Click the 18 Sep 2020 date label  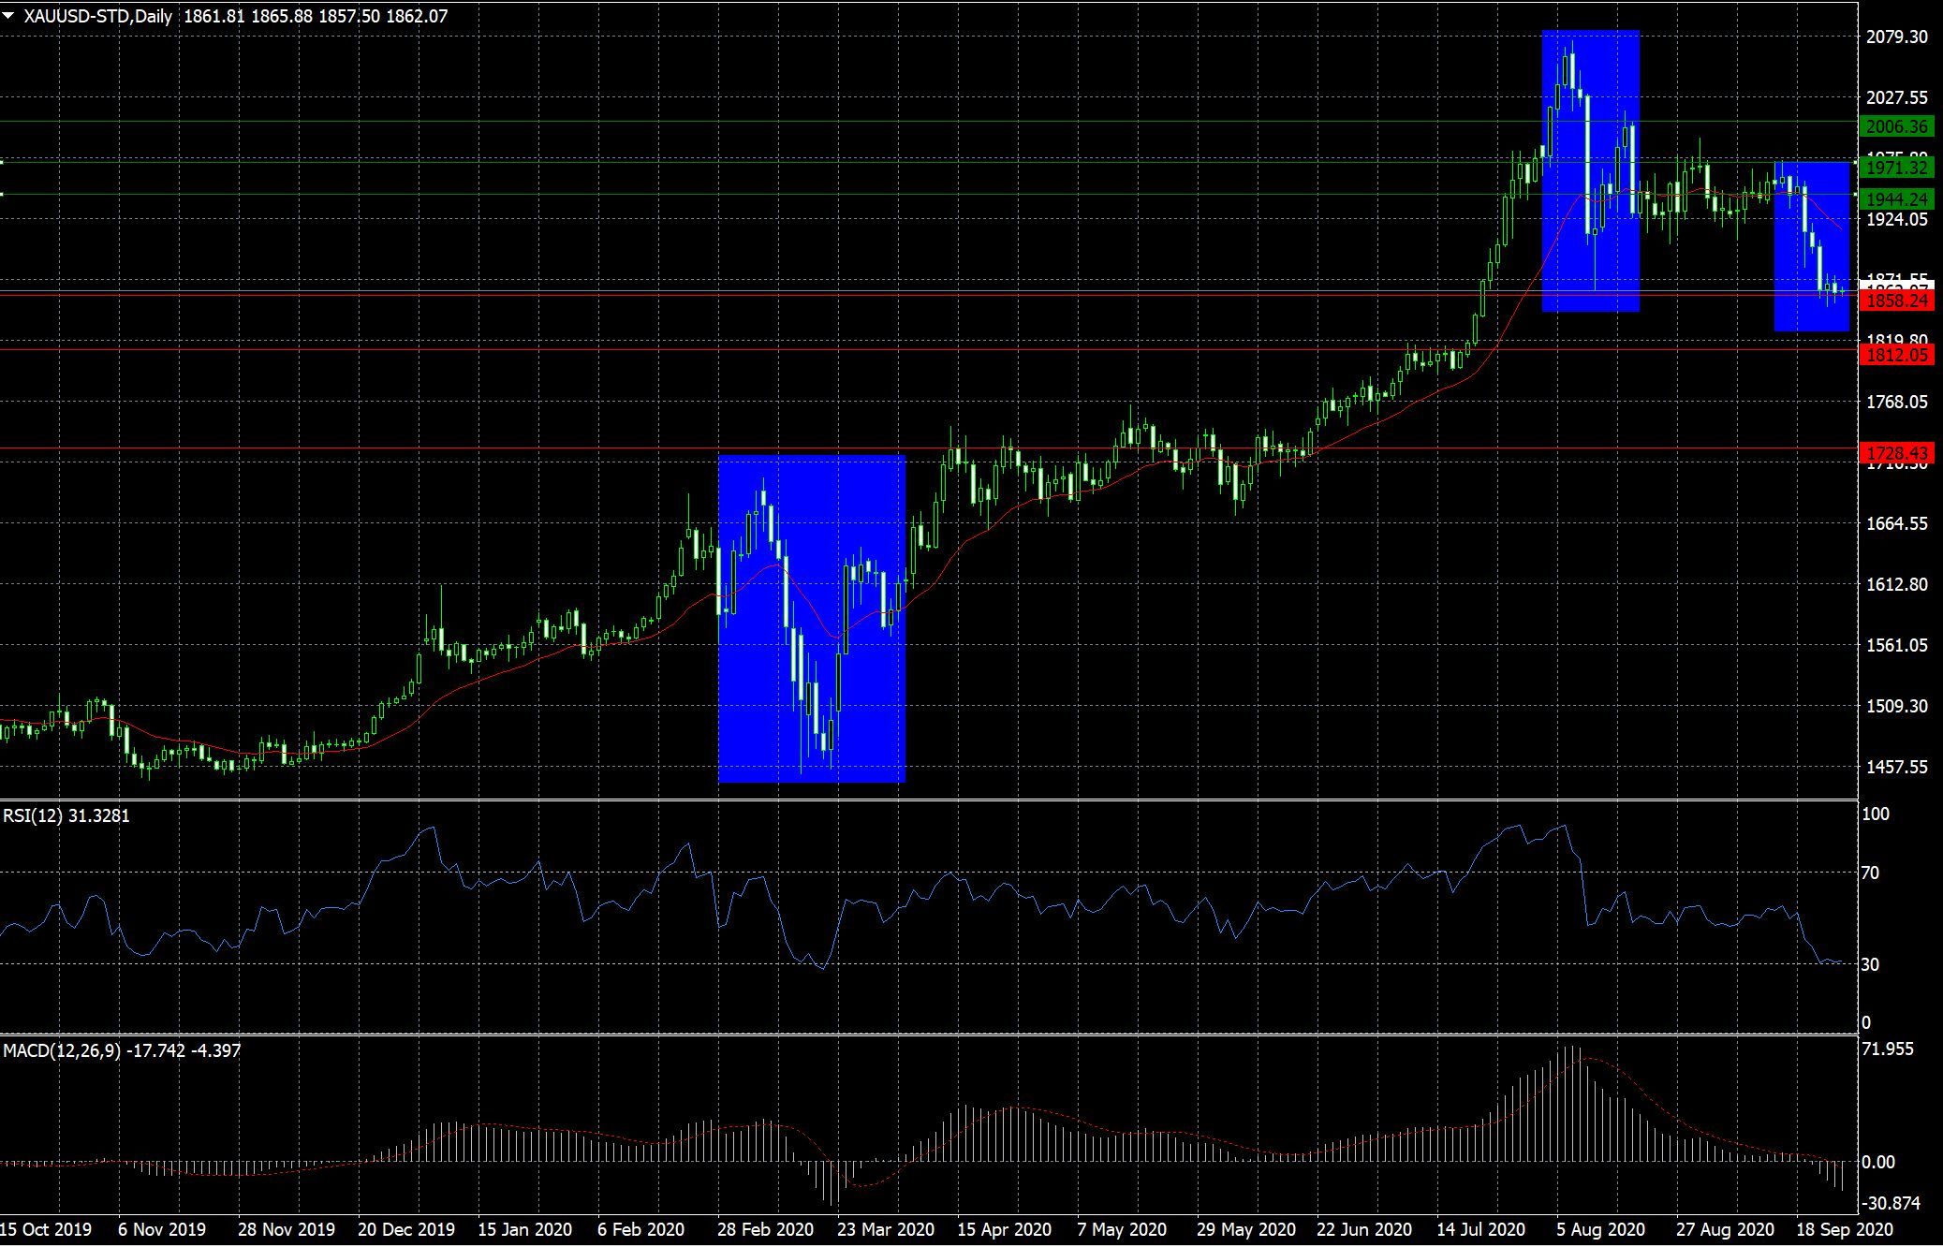coord(1844,1228)
